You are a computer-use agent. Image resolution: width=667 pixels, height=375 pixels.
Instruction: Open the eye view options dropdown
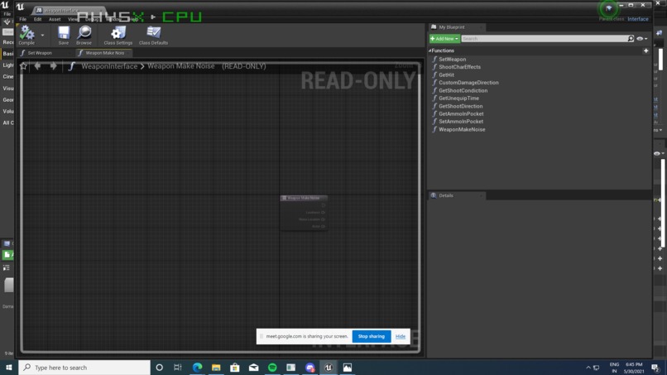tap(642, 39)
